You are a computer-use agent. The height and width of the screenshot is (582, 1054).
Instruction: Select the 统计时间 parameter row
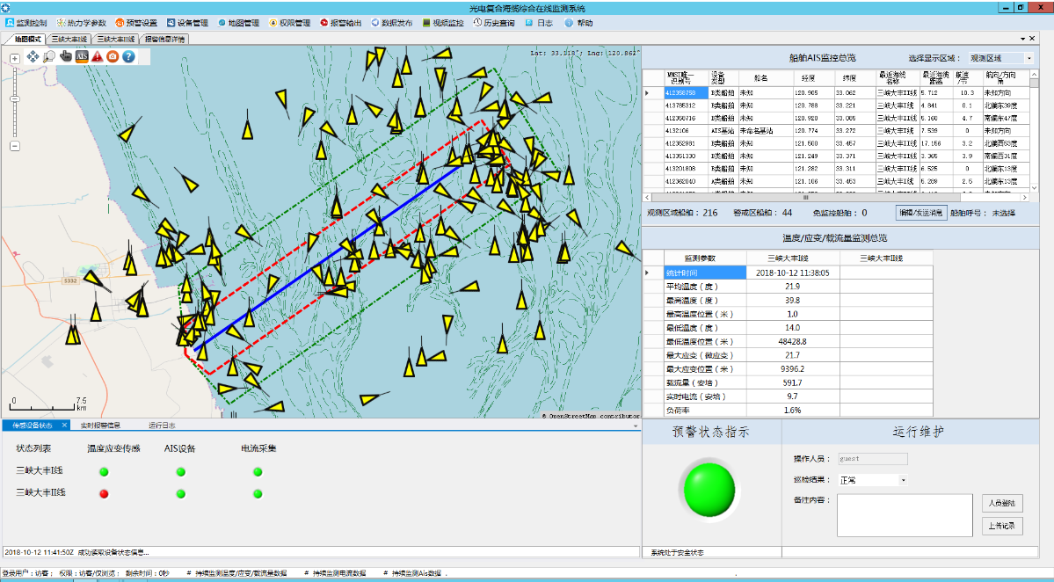click(788, 273)
